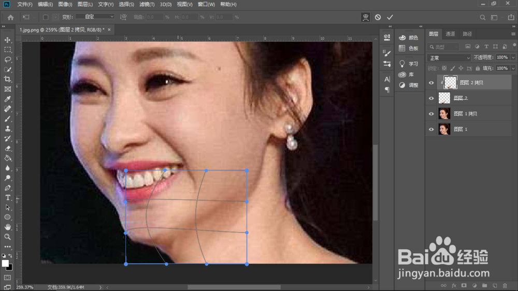
Task: Select the Paint Bucket tool
Action: pyautogui.click(x=7, y=158)
